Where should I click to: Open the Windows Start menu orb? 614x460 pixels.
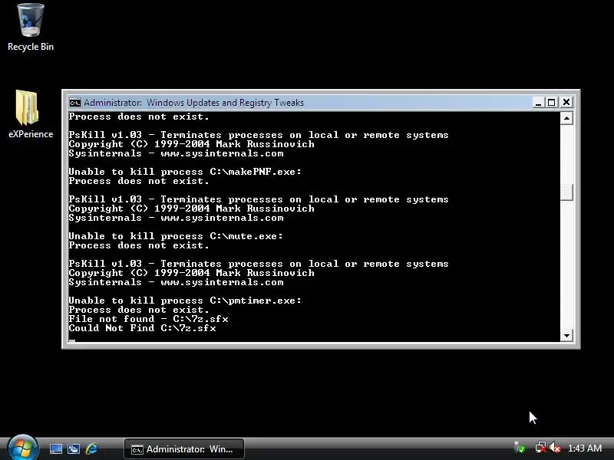22,449
